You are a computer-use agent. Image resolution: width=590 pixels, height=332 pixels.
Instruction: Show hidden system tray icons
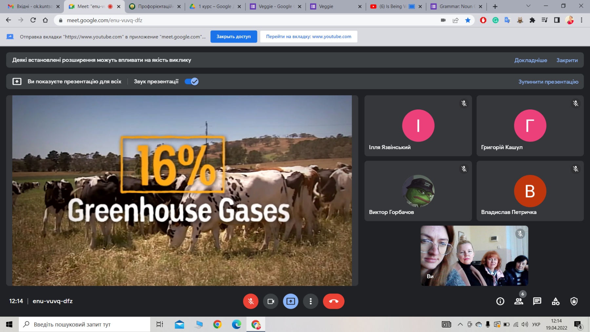[x=460, y=324]
